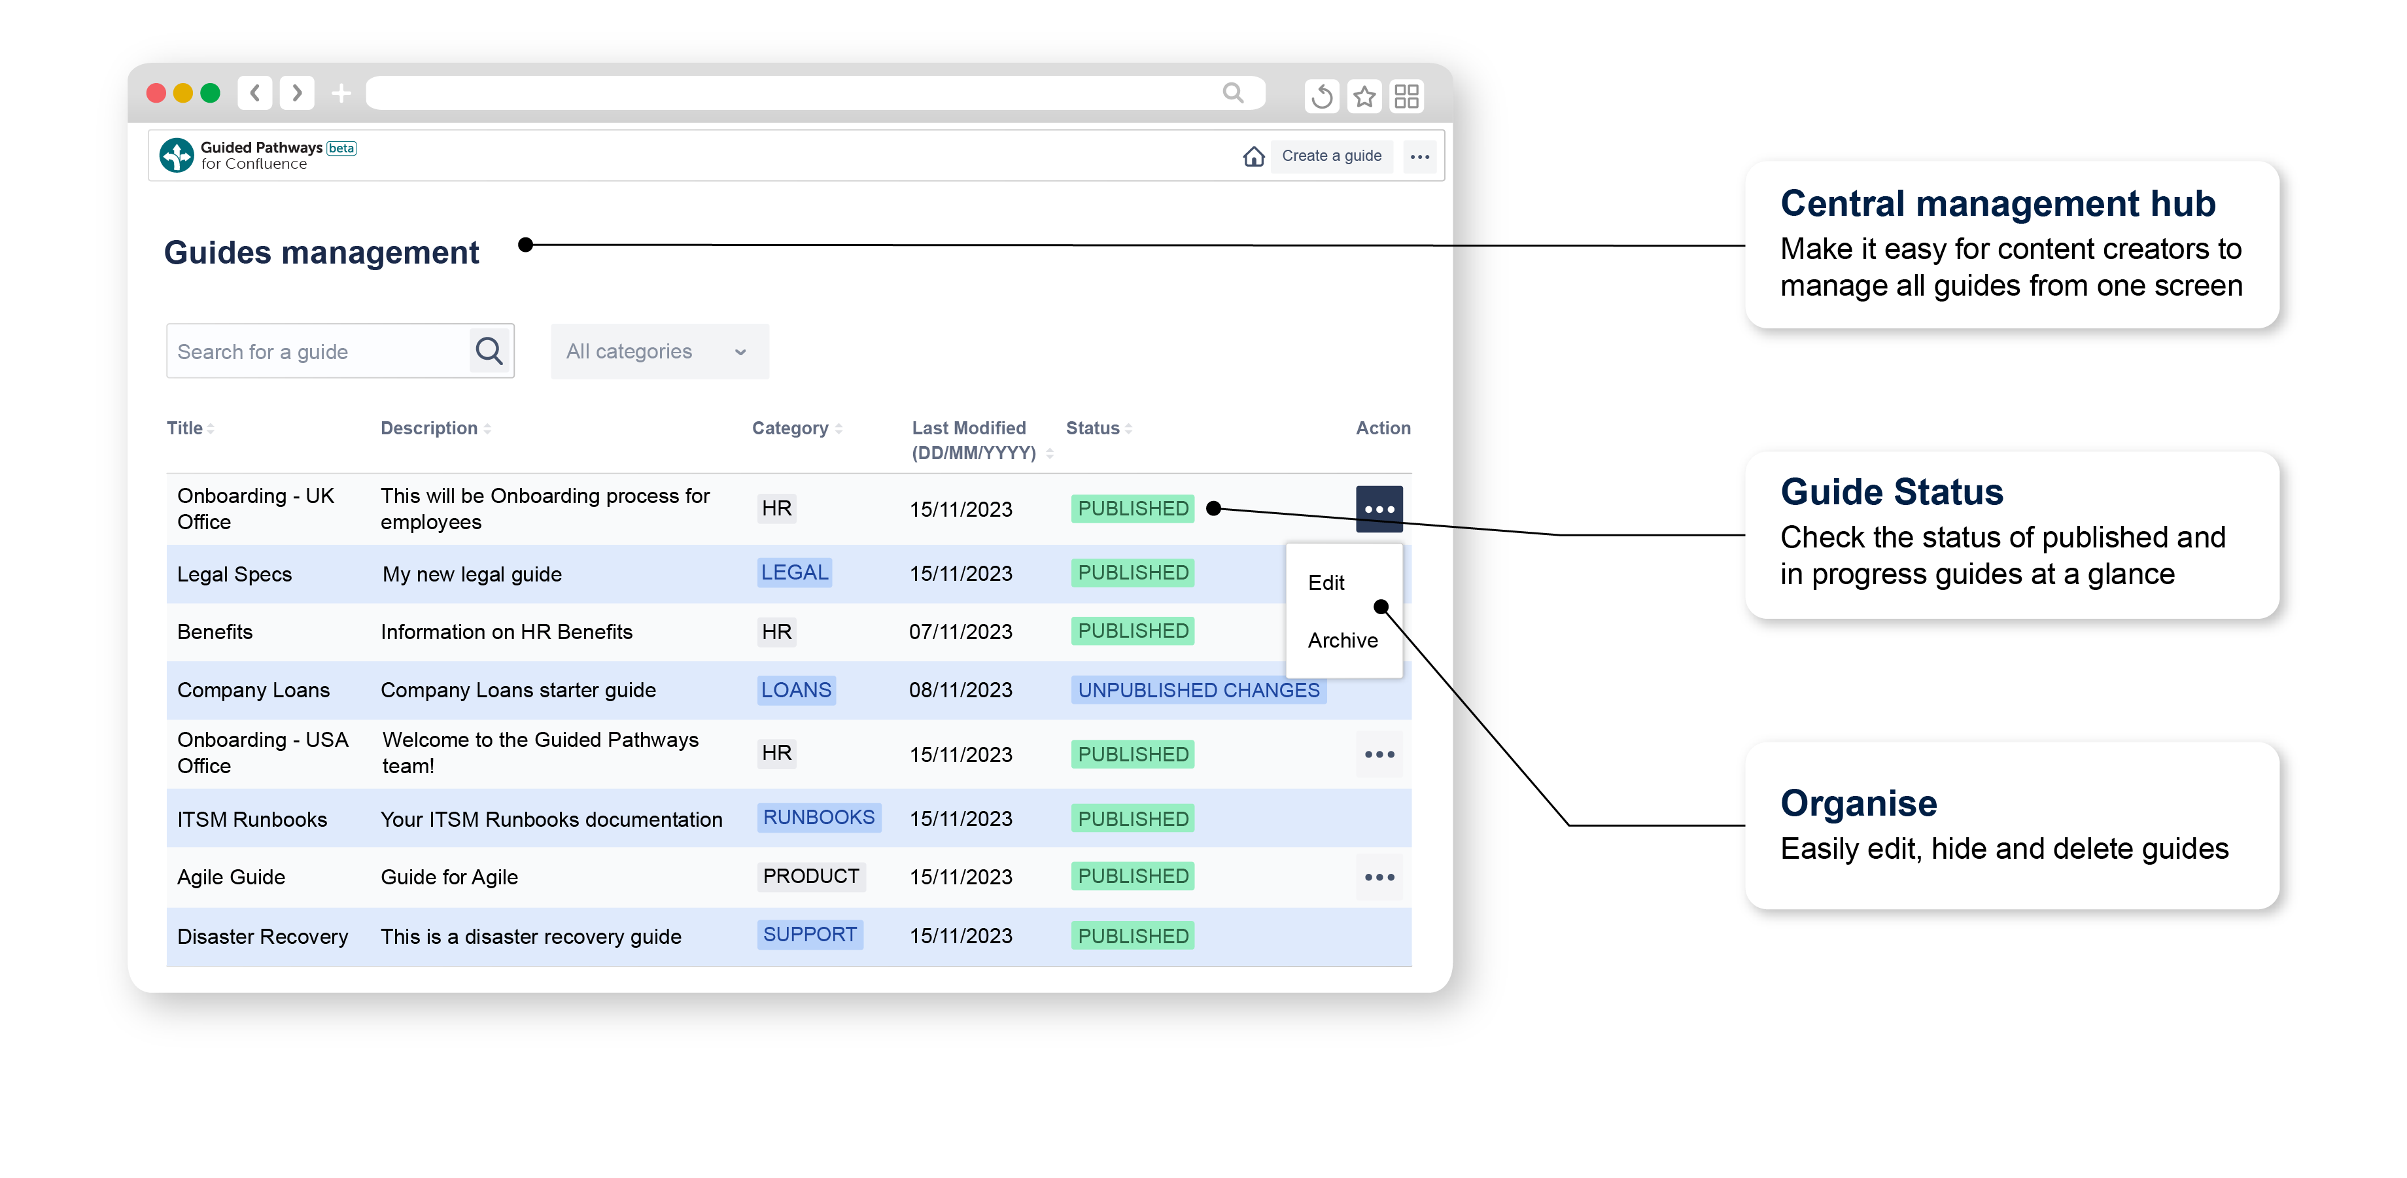Click the macOS green maximize button
This screenshot has height=1178, width=2407.
210,94
